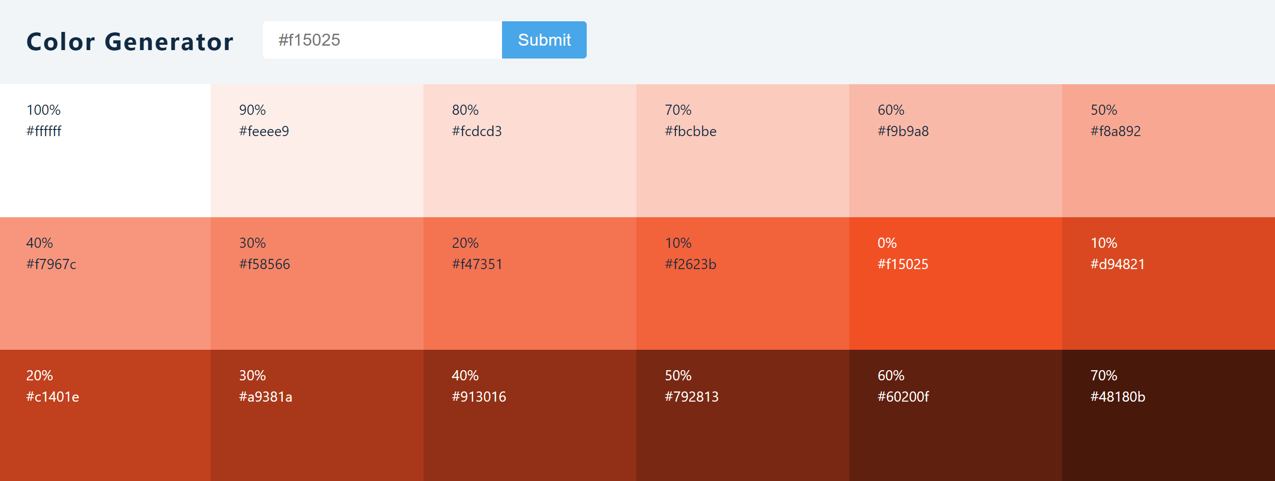This screenshot has height=481, width=1275.
Task: Choose the 30% shade #a9381a
Action: pos(317,416)
